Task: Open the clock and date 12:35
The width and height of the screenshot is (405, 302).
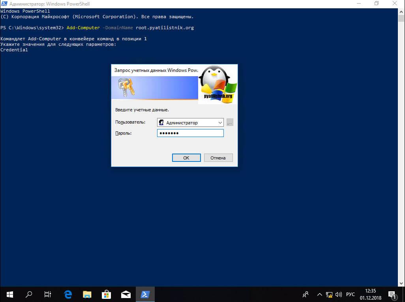Action: coord(370,294)
